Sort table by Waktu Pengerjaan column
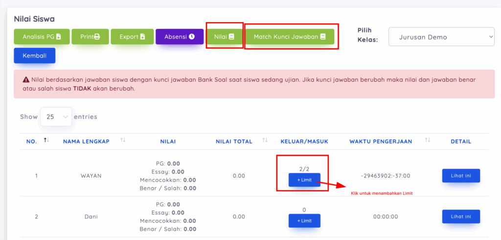 coord(428,141)
